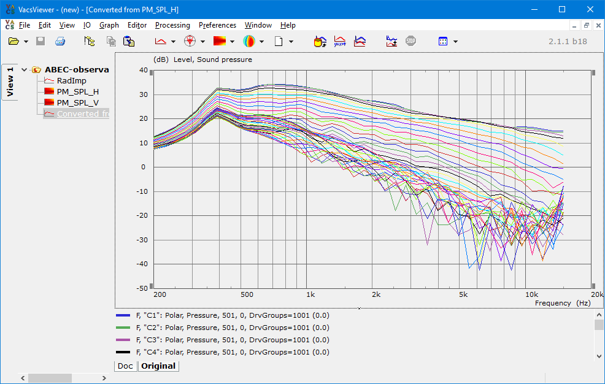605x384 pixels.
Task: Open the Processing menu
Action: pos(172,25)
